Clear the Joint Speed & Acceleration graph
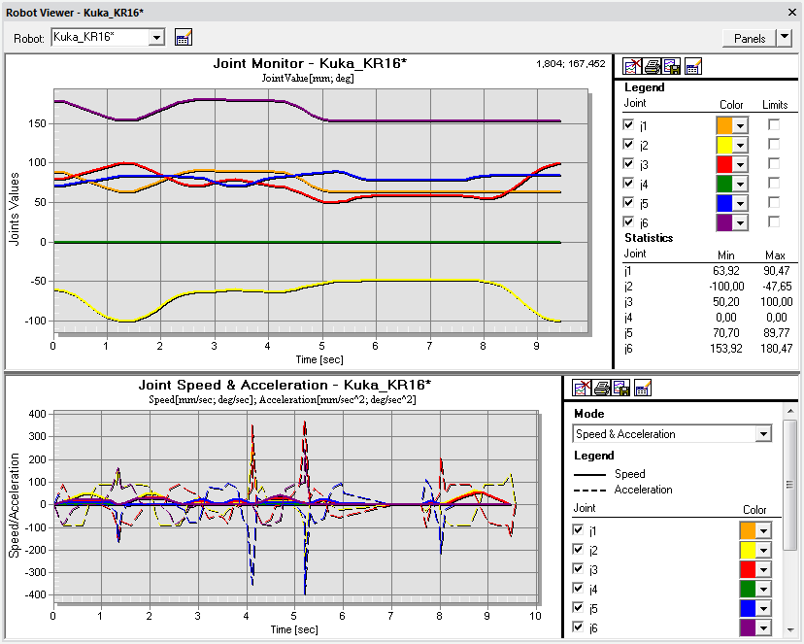This screenshot has height=644, width=804. coord(582,389)
